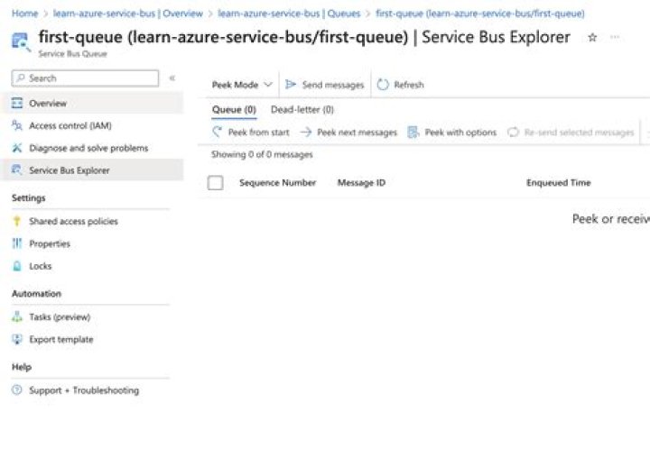Viewport: 650px width, 449px height.
Task: Click the Peek from start icon
Action: [x=217, y=132]
